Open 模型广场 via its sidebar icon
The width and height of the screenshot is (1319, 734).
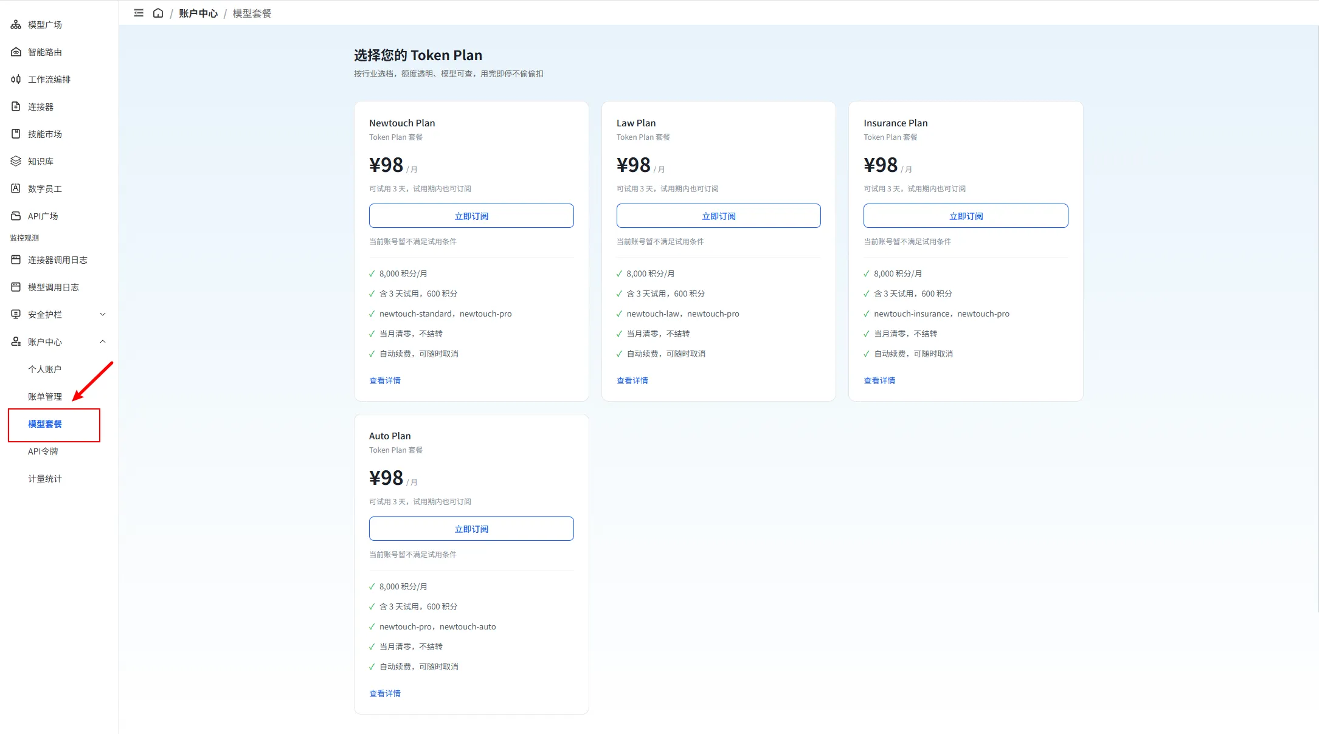tap(16, 24)
